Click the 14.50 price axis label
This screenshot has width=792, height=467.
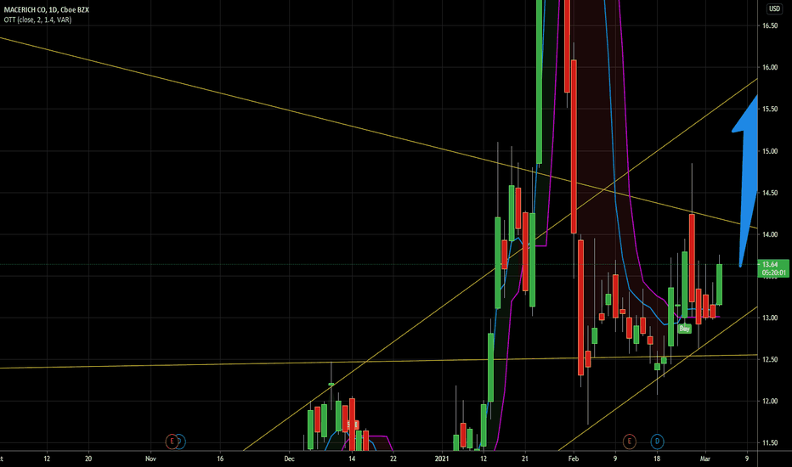click(x=770, y=194)
